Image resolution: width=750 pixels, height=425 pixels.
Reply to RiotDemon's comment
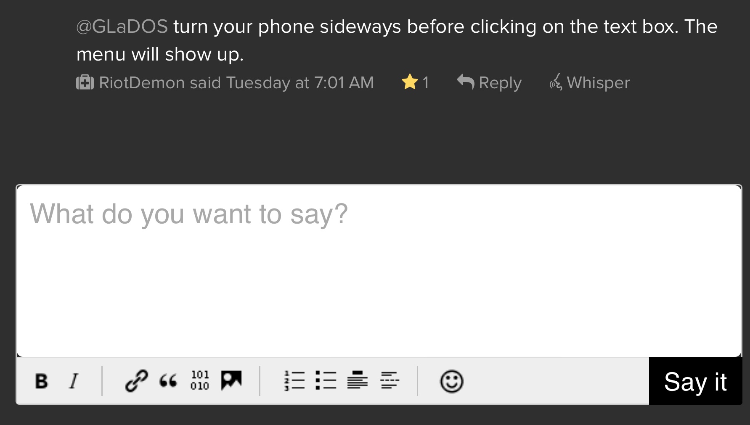click(490, 83)
